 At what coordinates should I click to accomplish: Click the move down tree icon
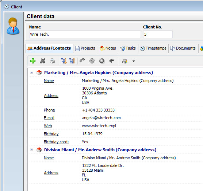[x=64, y=61]
